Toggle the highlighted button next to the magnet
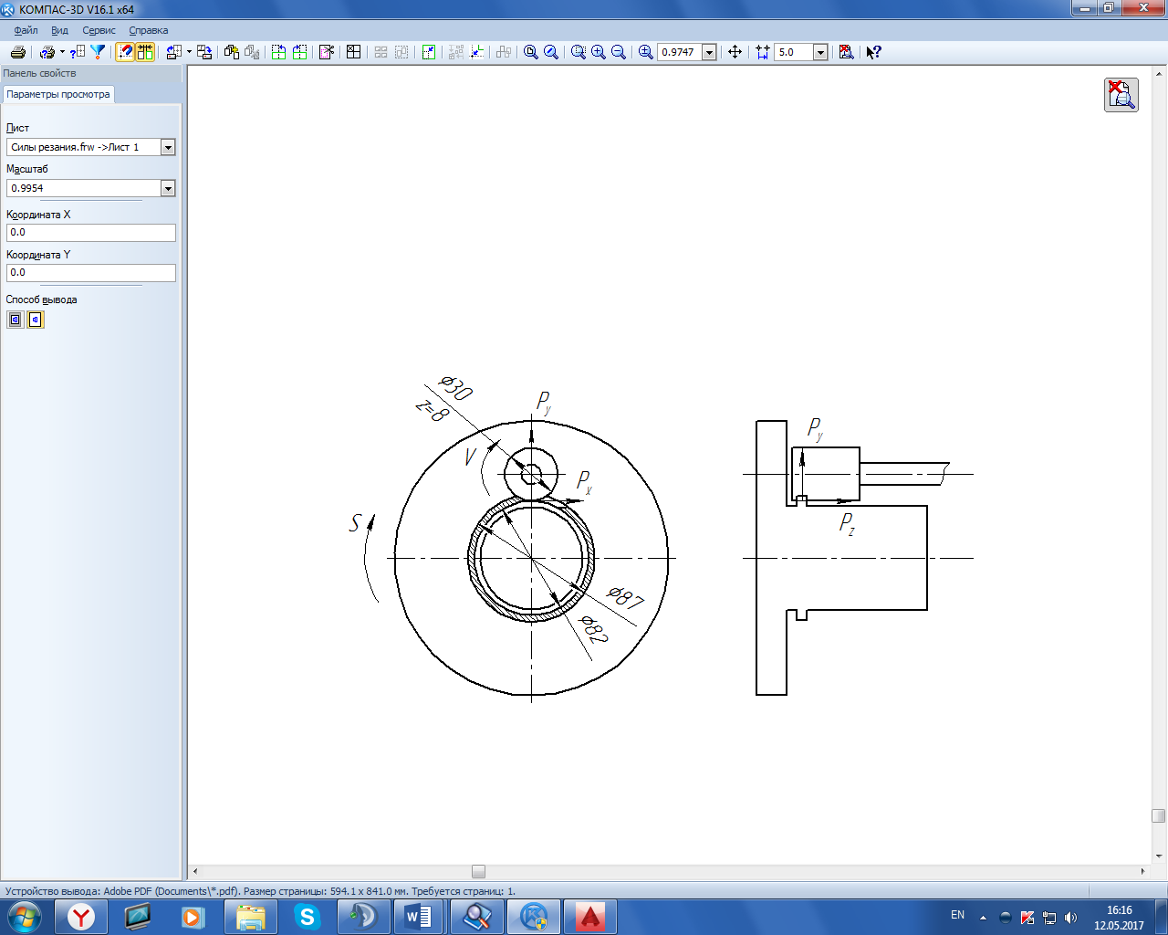1168x935 pixels. pyautogui.click(x=145, y=52)
